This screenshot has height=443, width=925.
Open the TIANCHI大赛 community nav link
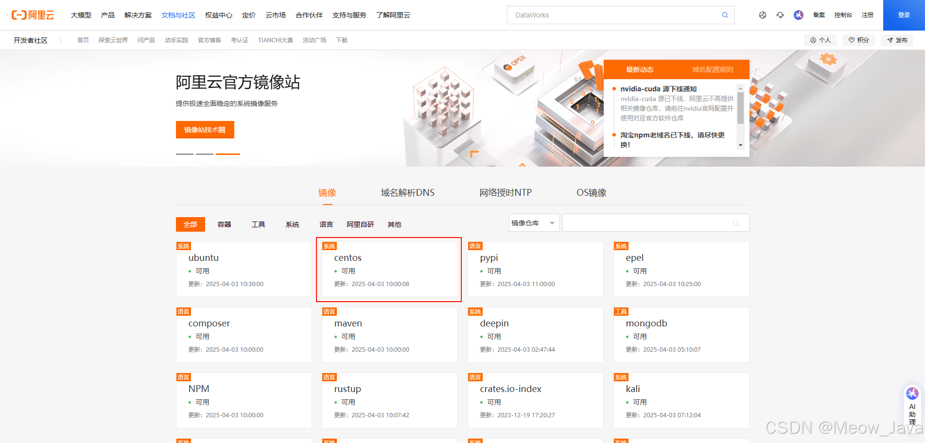point(276,40)
